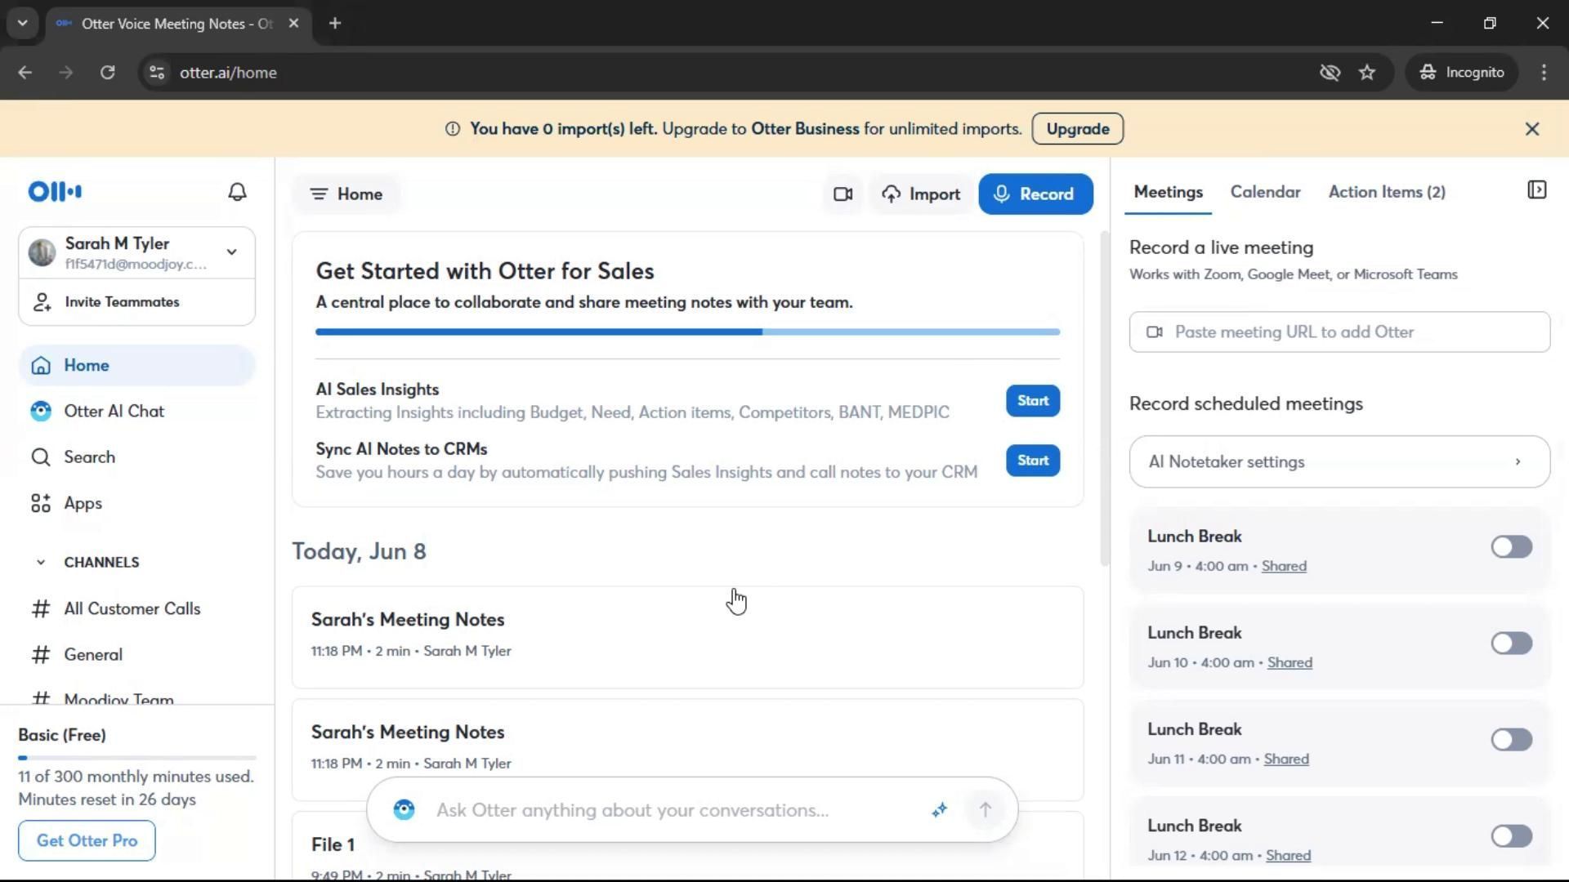Open the notifications bell
The width and height of the screenshot is (1569, 882).
[237, 192]
